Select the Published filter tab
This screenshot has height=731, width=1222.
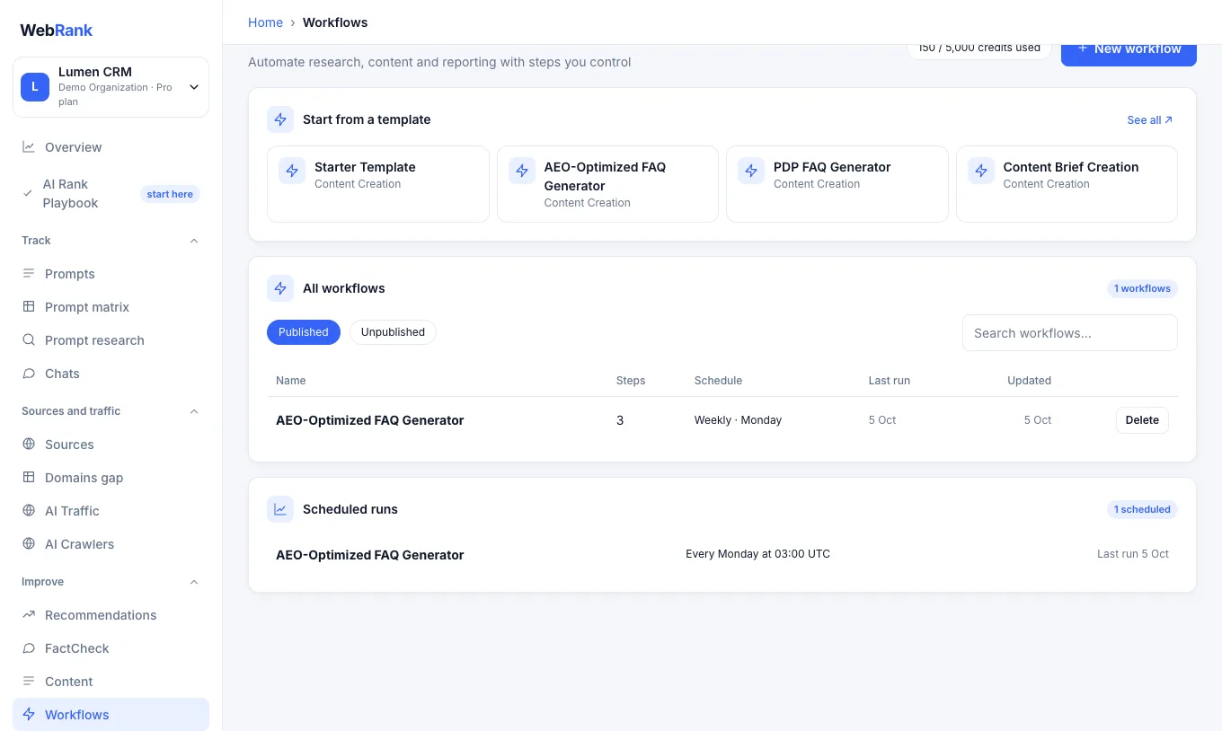304,332
